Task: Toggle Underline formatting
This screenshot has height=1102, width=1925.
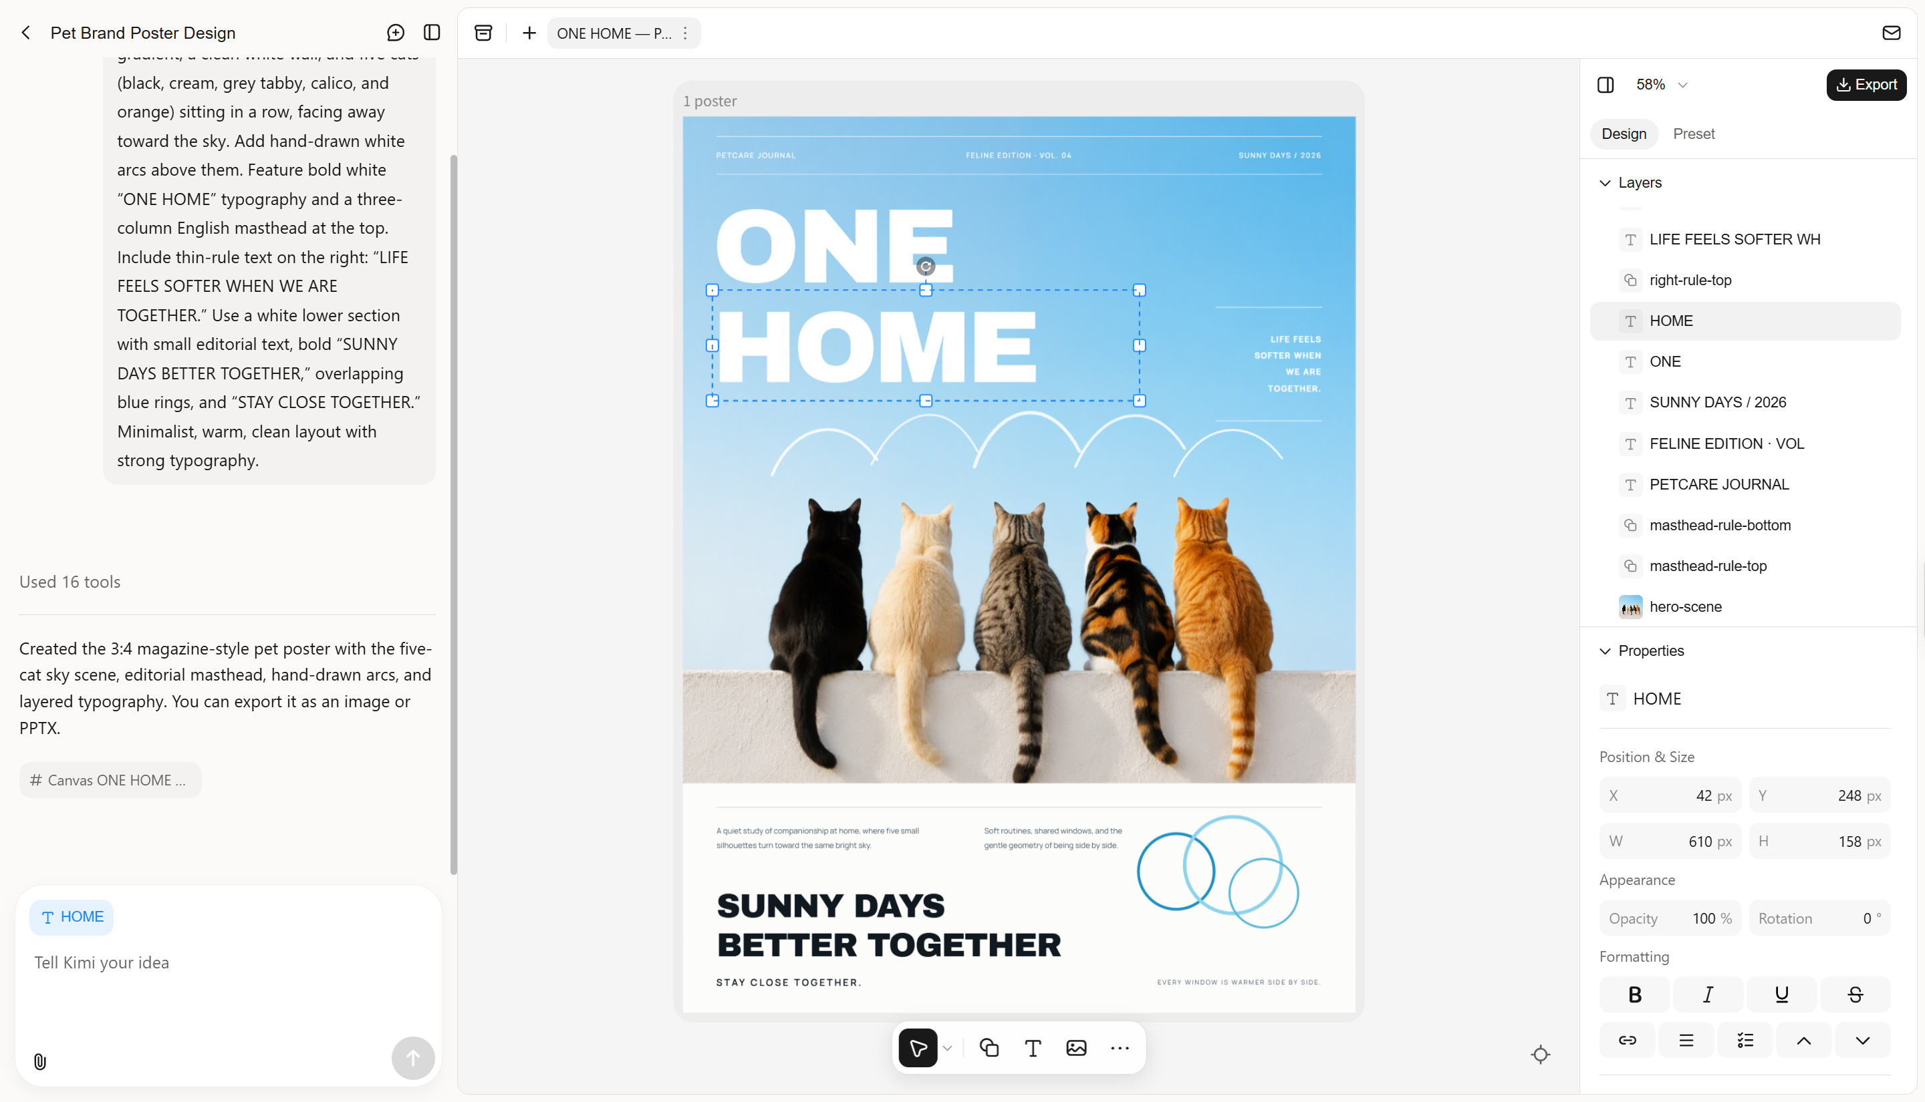Action: click(1781, 994)
